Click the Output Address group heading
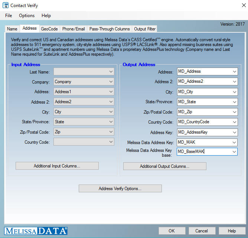The height and width of the screenshot is (238, 248). [139, 65]
